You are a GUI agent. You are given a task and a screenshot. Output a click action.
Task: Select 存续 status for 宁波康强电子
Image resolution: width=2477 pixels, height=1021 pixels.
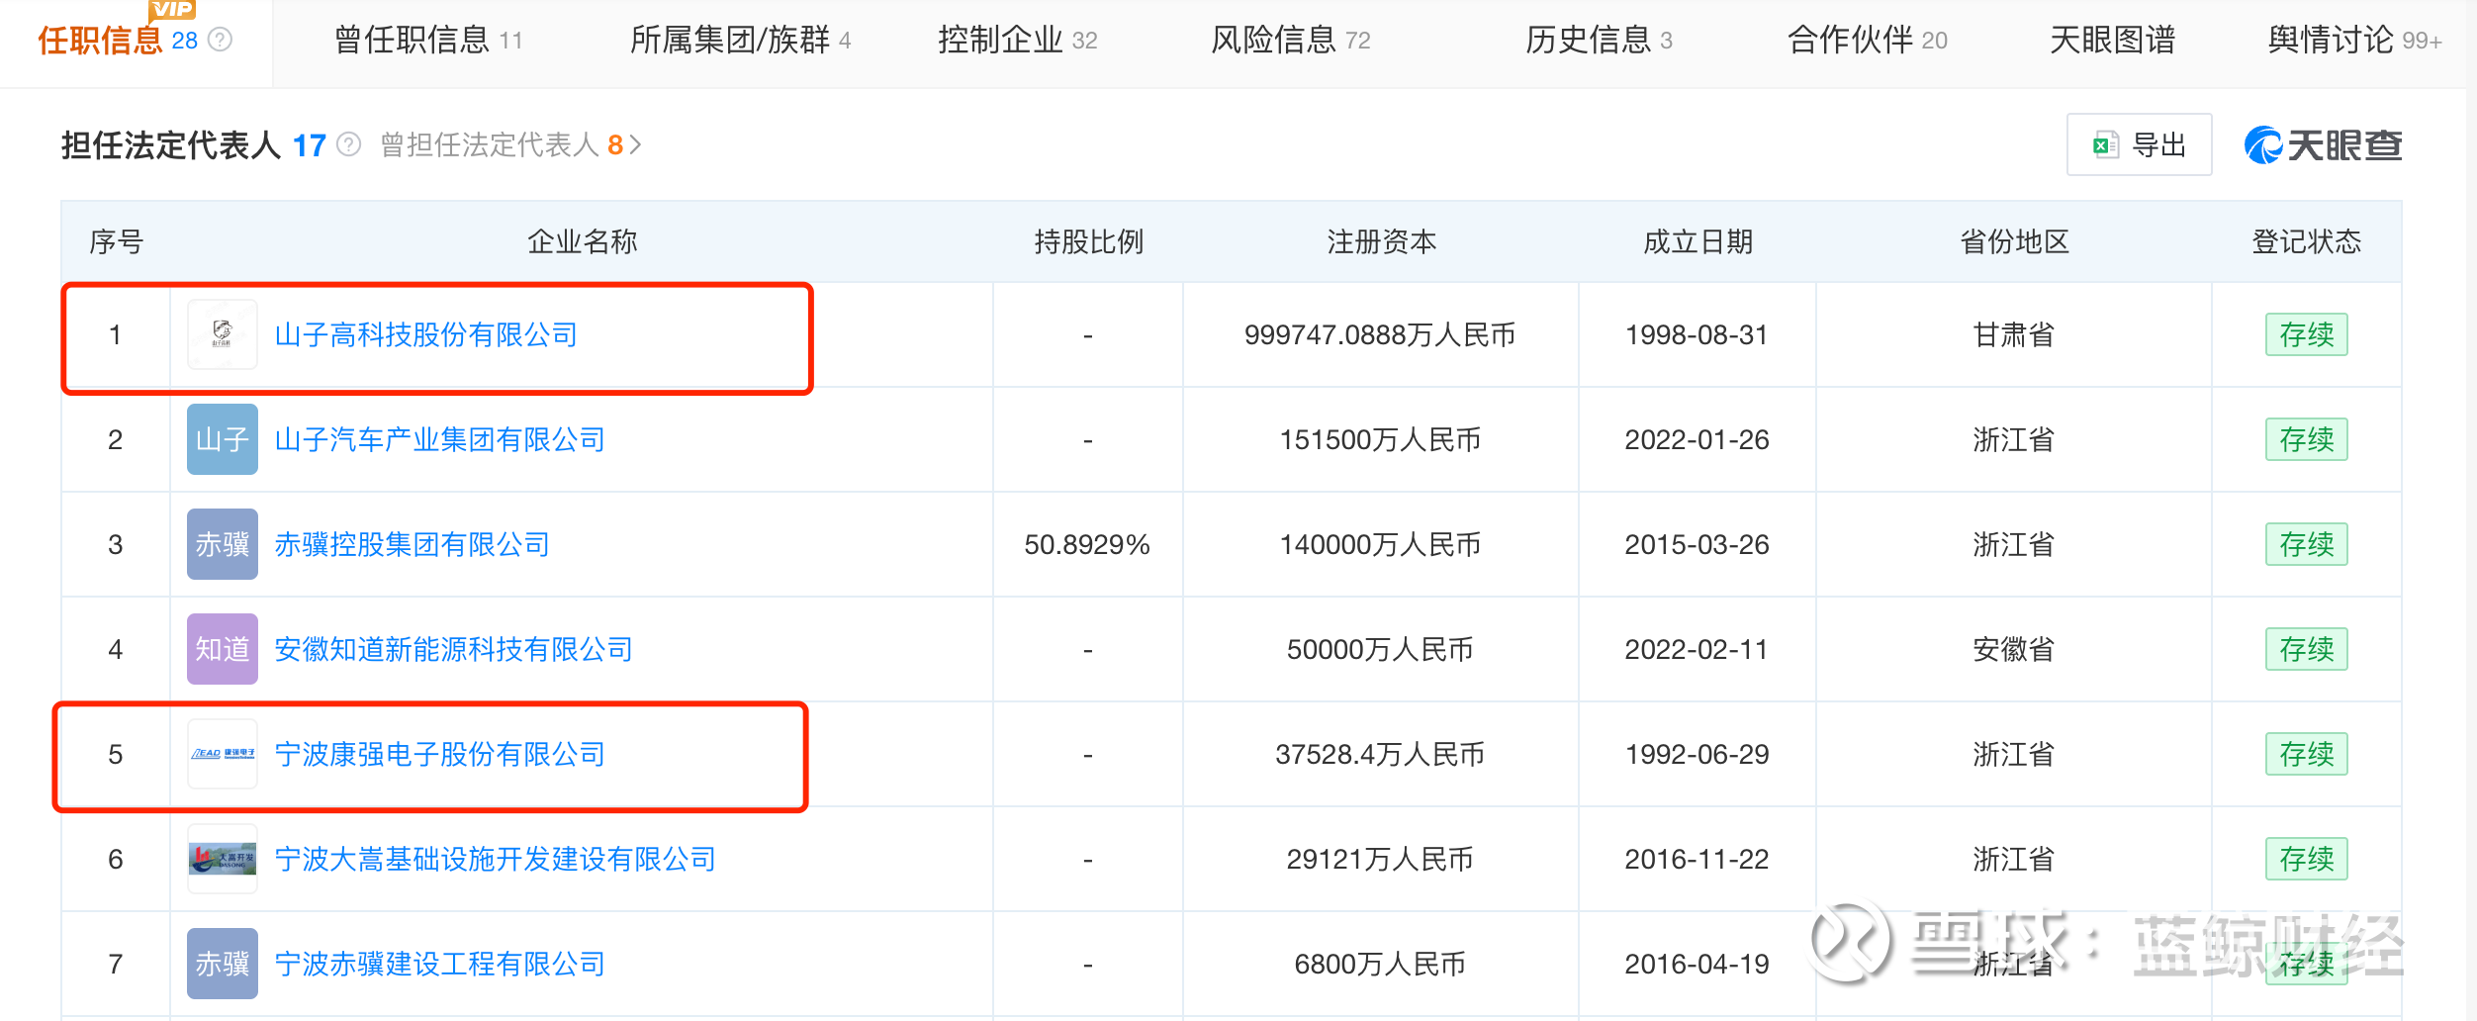point(2307,754)
